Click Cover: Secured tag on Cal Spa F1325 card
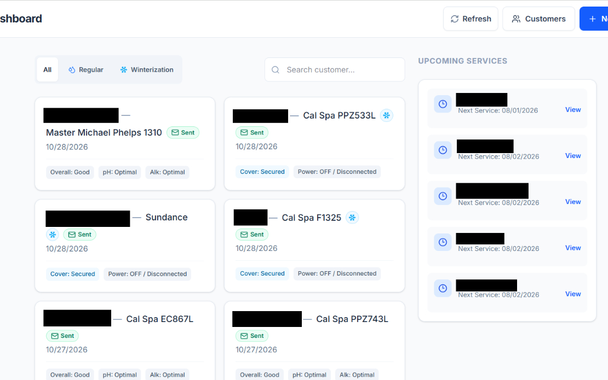The image size is (608, 380). 262,273
